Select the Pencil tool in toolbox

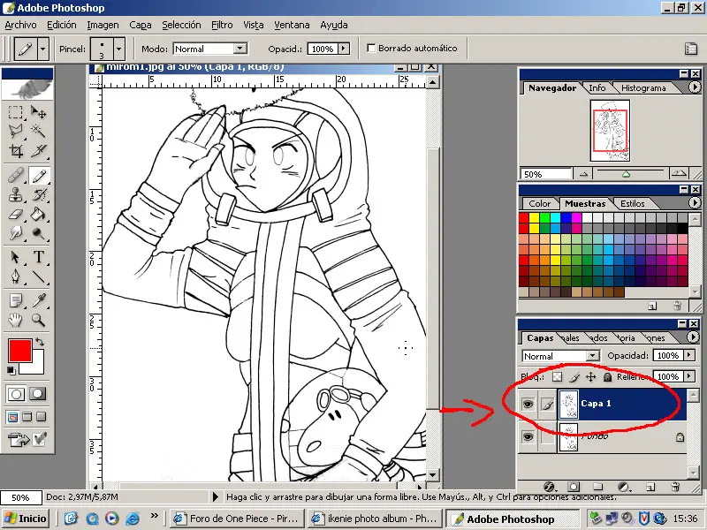[39, 175]
